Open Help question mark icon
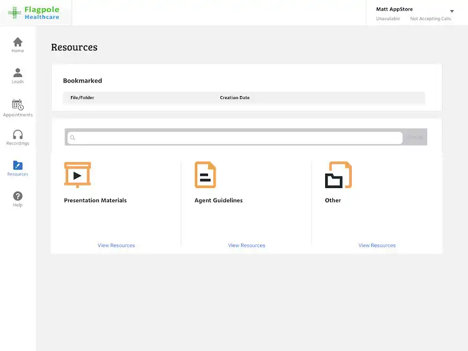 [18, 196]
